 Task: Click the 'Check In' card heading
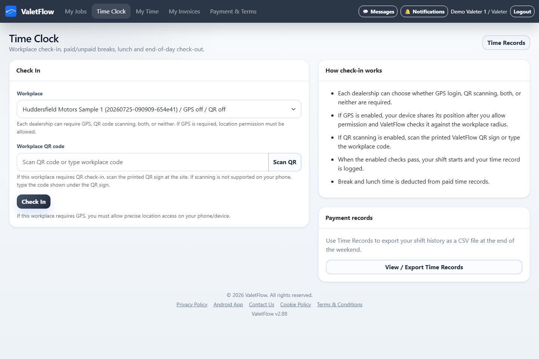click(28, 70)
